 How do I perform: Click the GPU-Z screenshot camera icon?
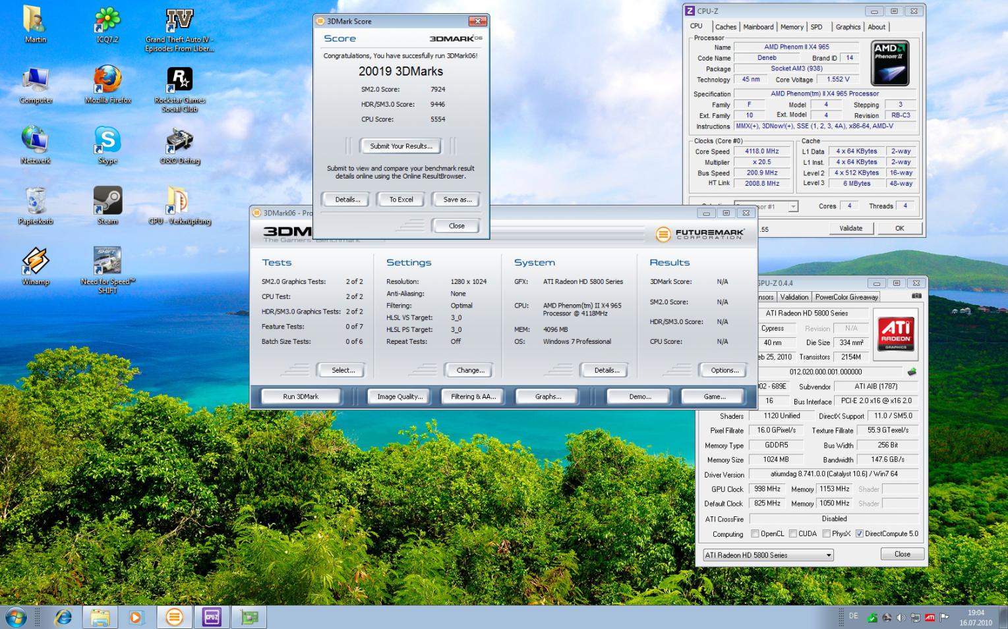916,296
